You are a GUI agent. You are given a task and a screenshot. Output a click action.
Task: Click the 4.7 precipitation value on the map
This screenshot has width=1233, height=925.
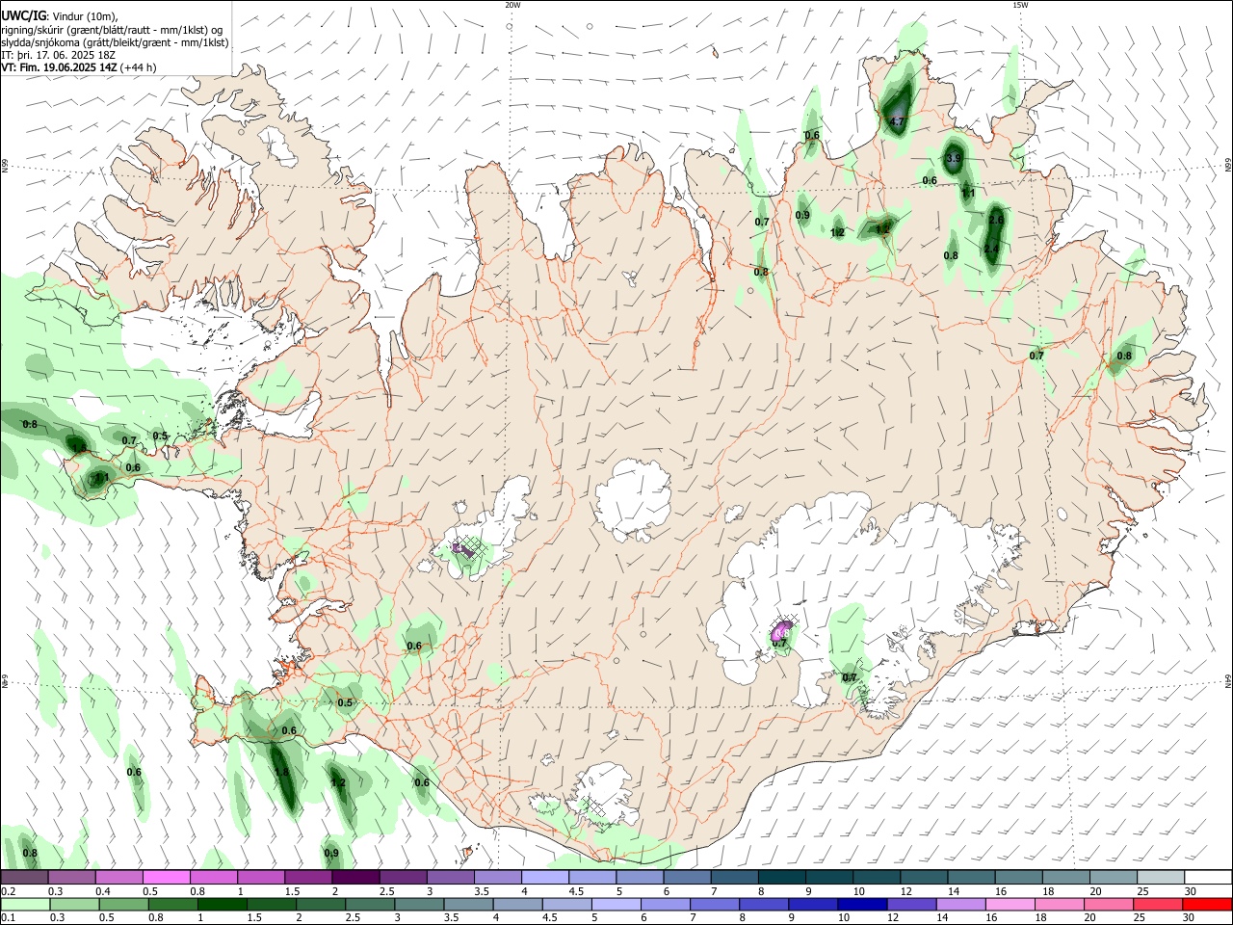[x=897, y=122]
